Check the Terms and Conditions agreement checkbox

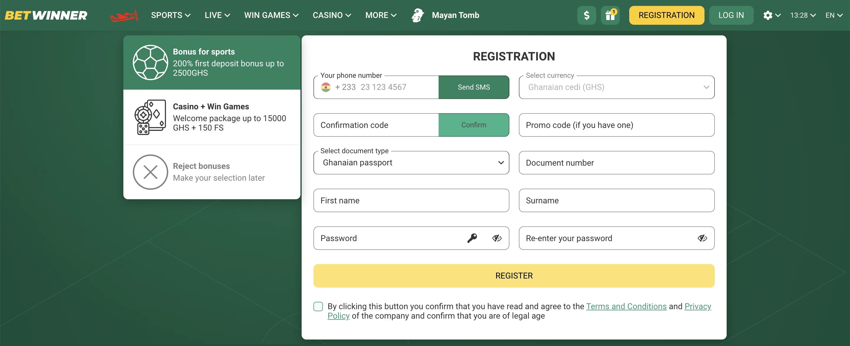click(318, 307)
